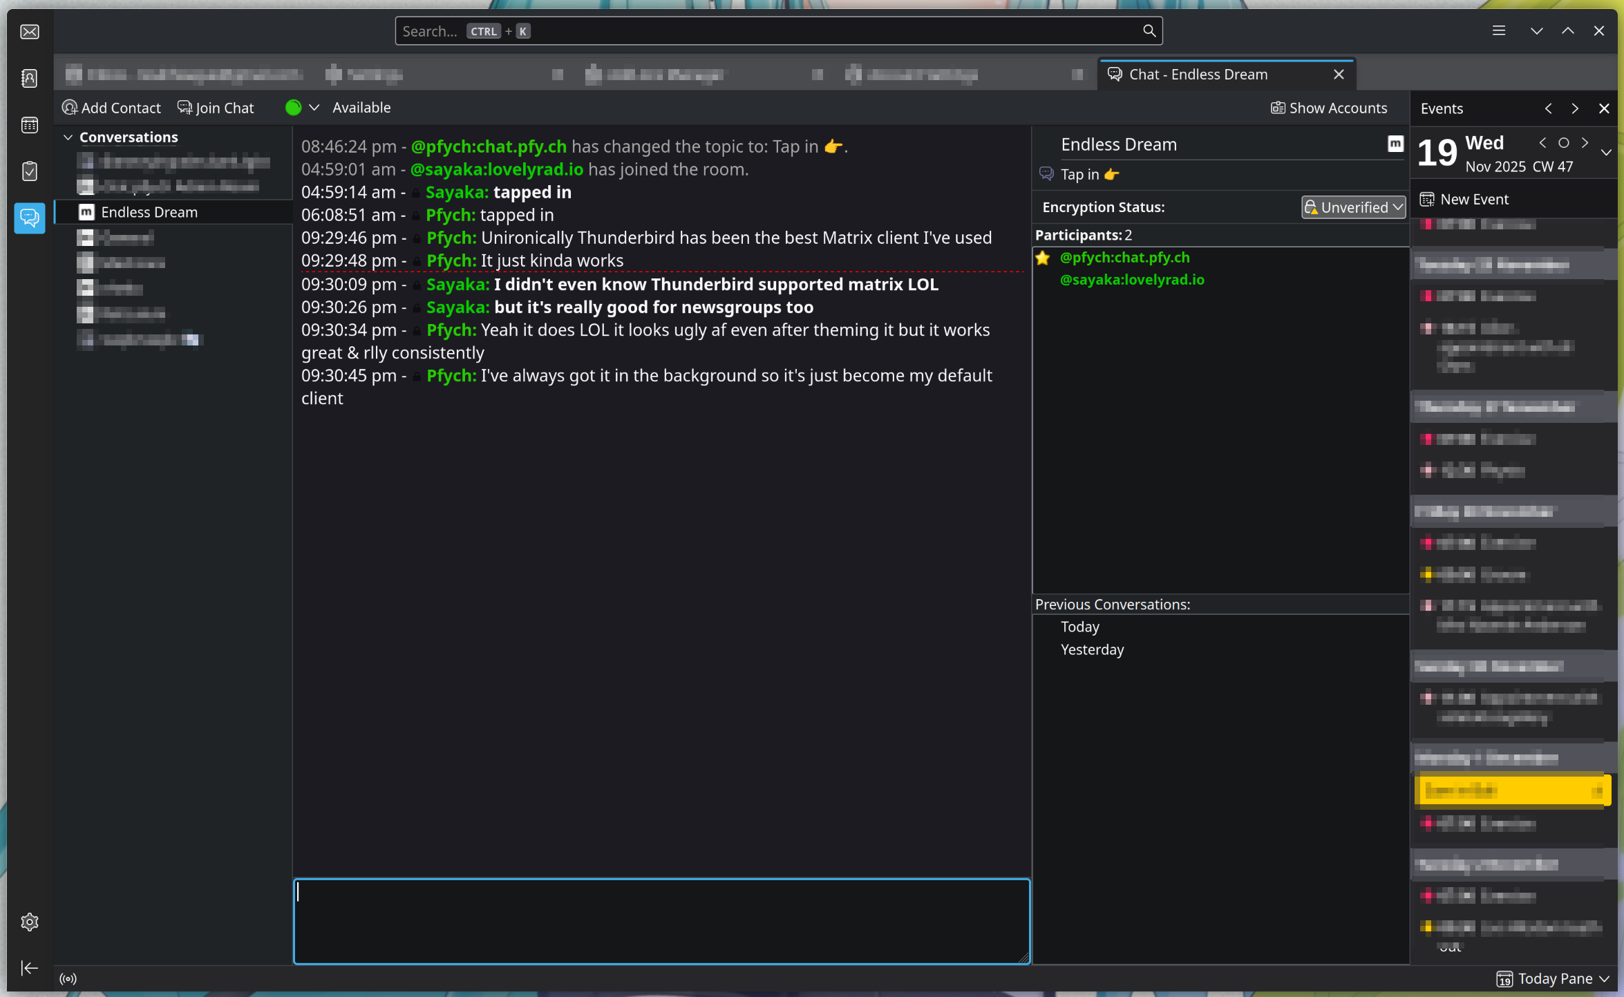The image size is (1624, 997).
Task: Click the go-to-today circle button
Action: tap(1563, 143)
